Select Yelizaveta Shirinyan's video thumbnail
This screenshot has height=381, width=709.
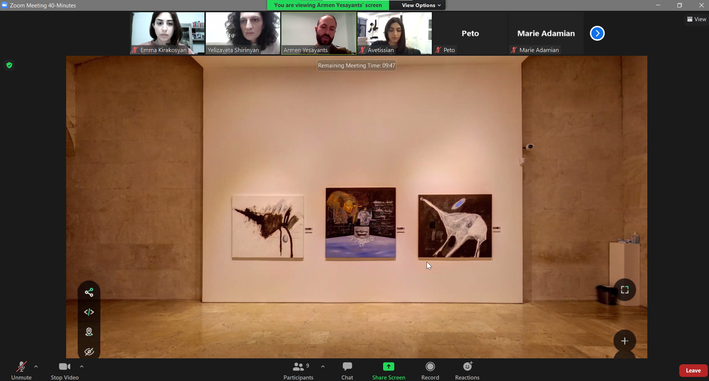pyautogui.click(x=243, y=33)
